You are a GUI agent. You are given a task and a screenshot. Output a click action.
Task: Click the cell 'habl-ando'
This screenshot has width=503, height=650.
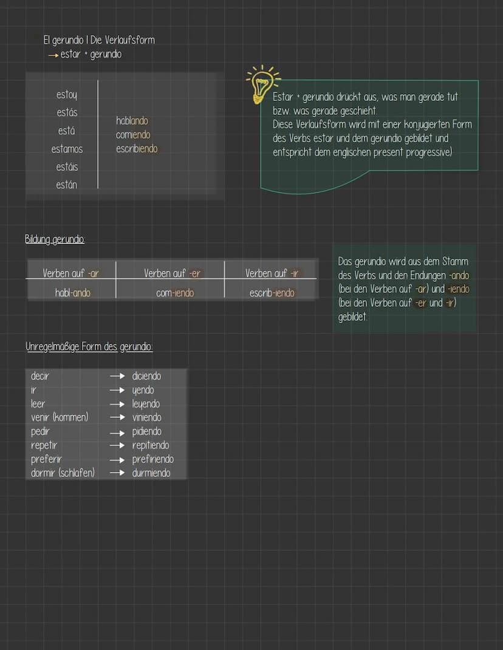pos(72,293)
